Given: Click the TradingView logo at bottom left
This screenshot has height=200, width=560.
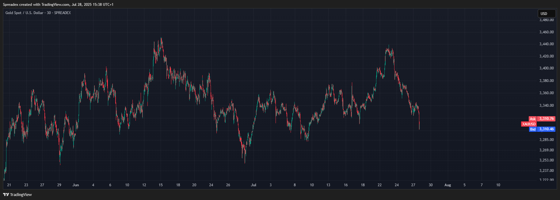Looking at the screenshot, I should [17, 194].
